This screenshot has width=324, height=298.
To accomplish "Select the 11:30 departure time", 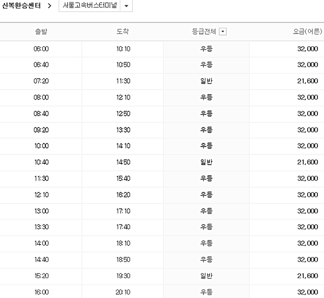I will [41, 178].
